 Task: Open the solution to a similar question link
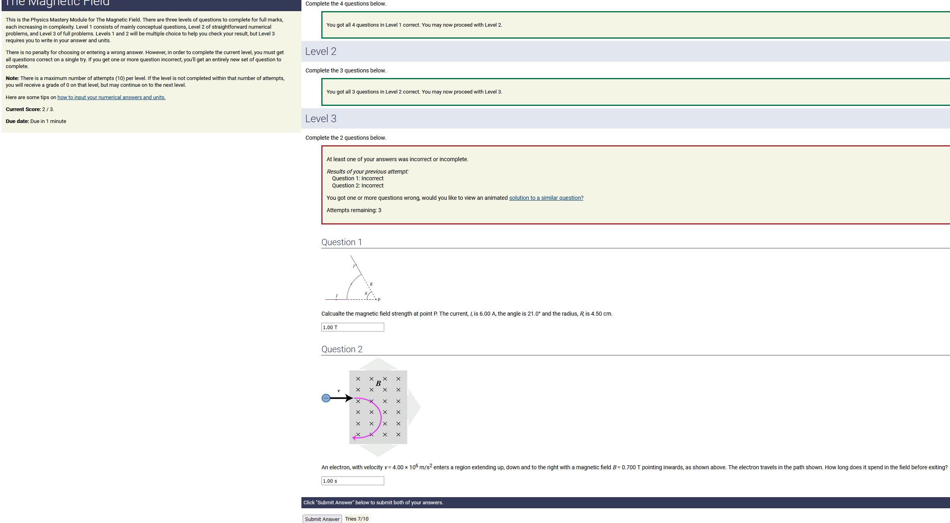point(546,198)
